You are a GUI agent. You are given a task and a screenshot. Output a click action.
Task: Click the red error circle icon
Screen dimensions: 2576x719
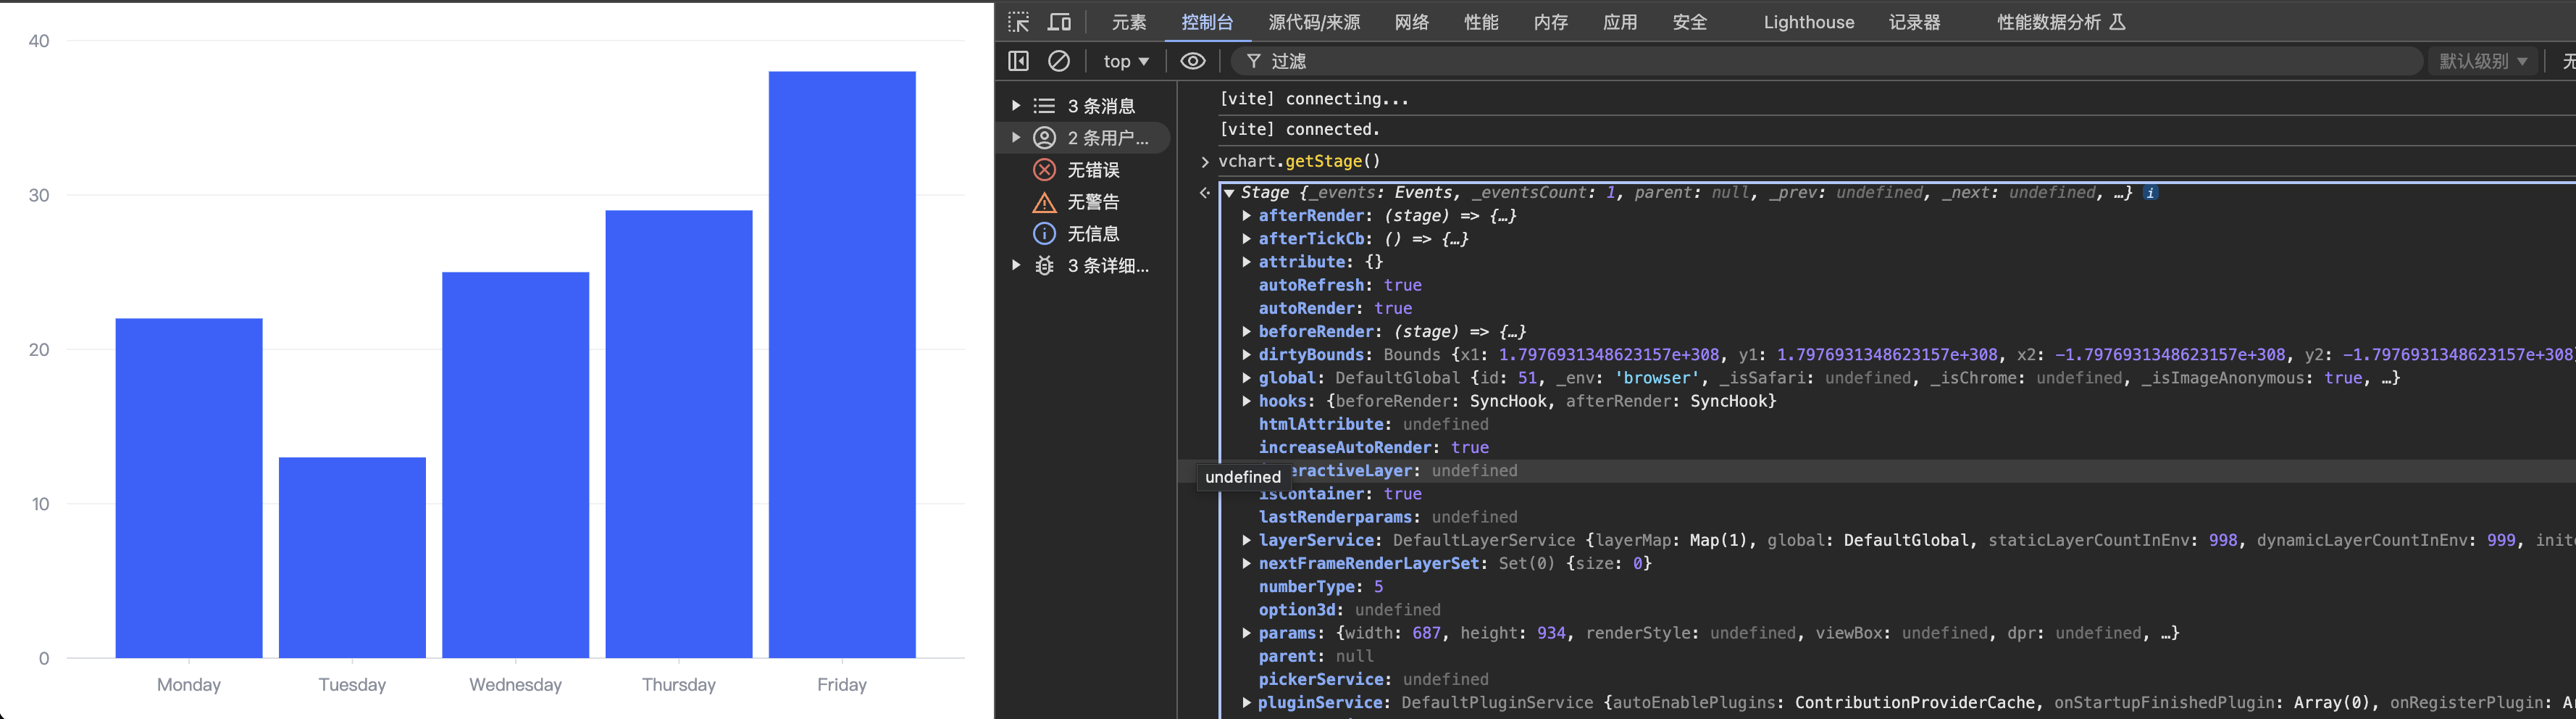point(1044,169)
